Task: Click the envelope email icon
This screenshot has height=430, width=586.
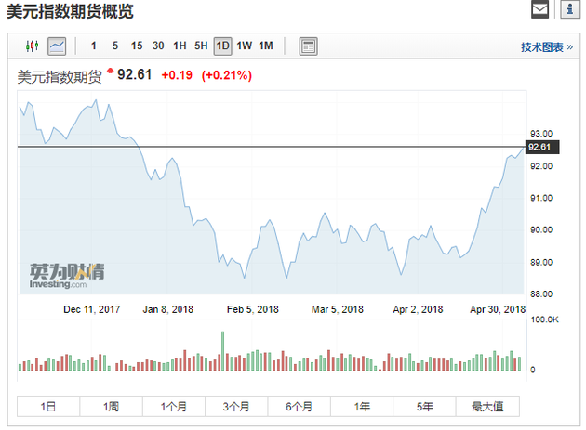Action: [539, 10]
